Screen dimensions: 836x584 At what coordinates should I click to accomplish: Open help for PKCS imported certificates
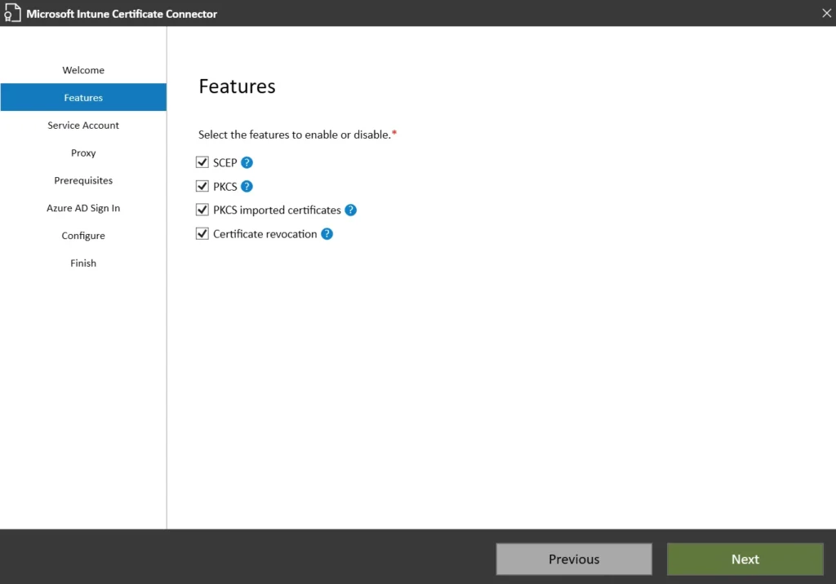351,210
